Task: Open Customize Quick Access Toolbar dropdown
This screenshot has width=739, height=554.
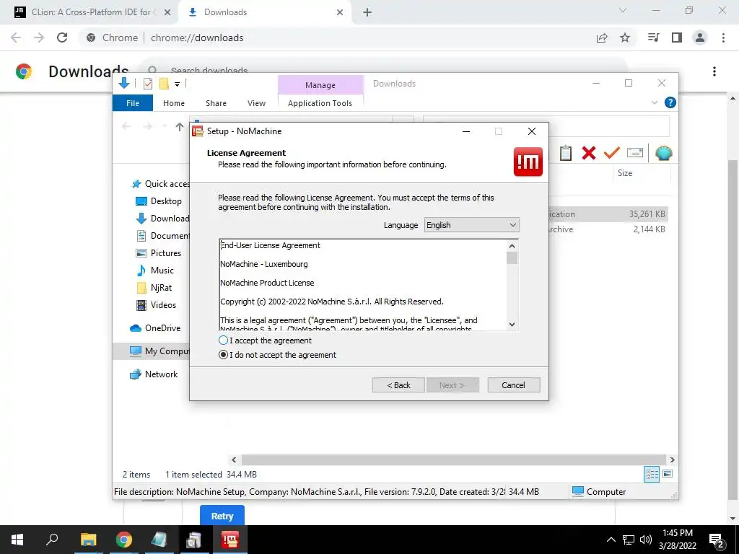Action: pyautogui.click(x=178, y=84)
